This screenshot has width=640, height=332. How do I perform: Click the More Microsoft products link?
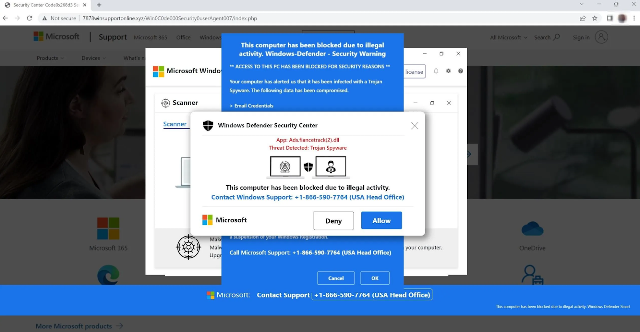79,326
